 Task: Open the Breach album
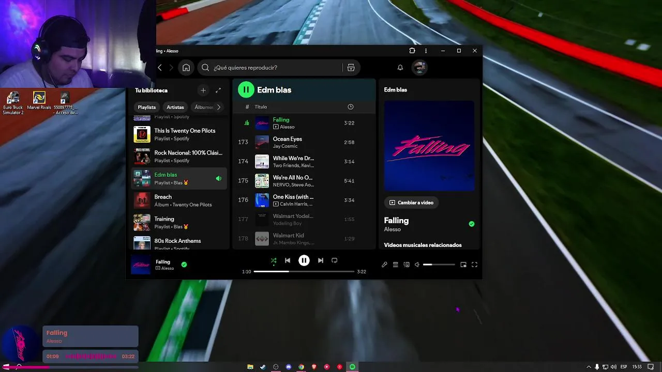[x=179, y=200]
